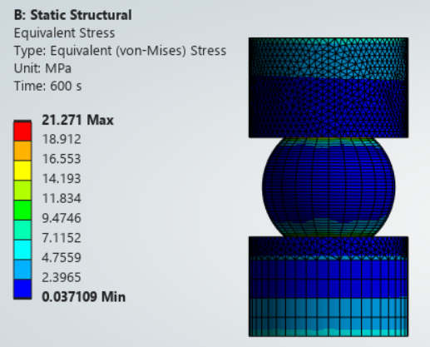This screenshot has height=347, width=430.
Task: Click the 9.4746 legend value
Action: click(62, 218)
